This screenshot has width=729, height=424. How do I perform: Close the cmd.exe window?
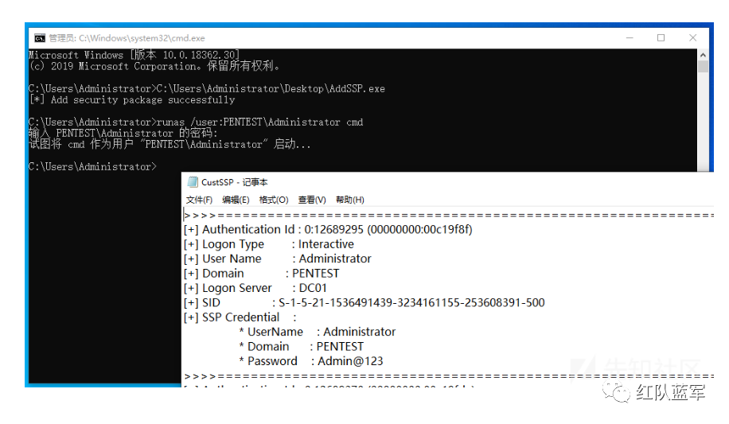pos(692,38)
